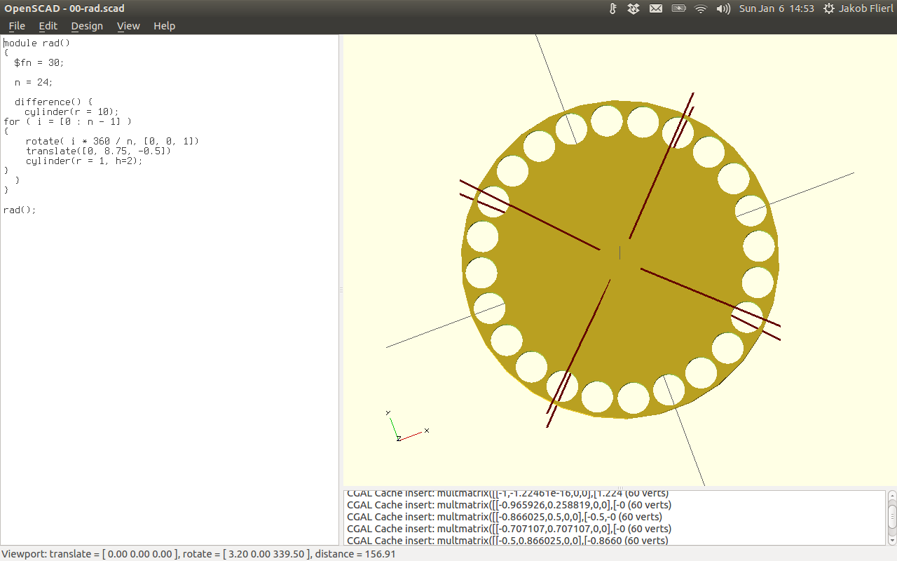
Task: Click the volume speaker icon
Action: [723, 8]
